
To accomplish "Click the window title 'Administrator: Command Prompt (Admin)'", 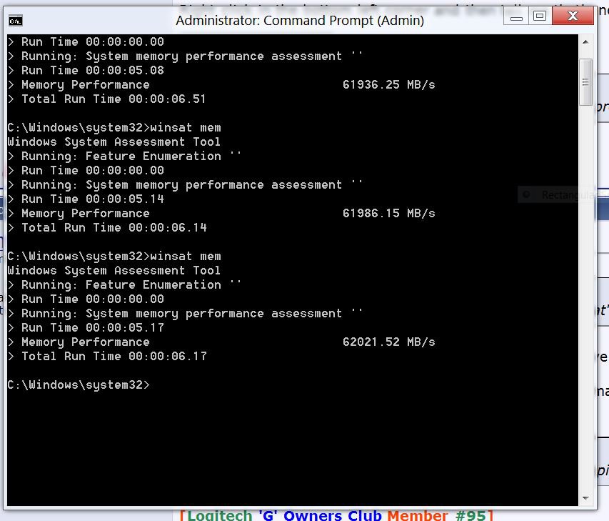I will click(300, 20).
